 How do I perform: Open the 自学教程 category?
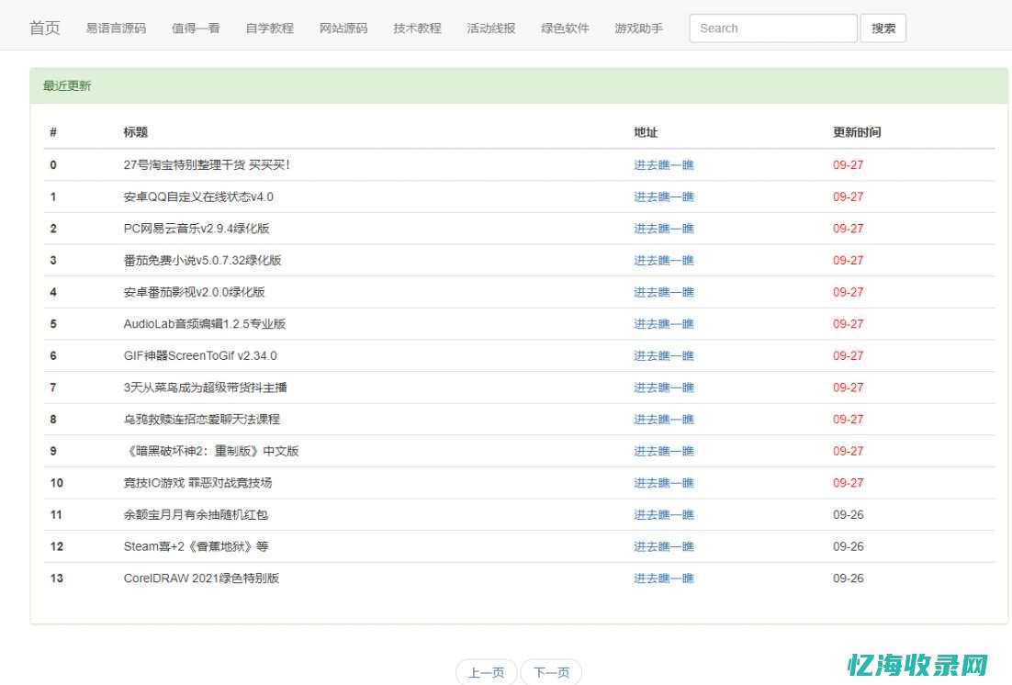pyautogui.click(x=269, y=28)
